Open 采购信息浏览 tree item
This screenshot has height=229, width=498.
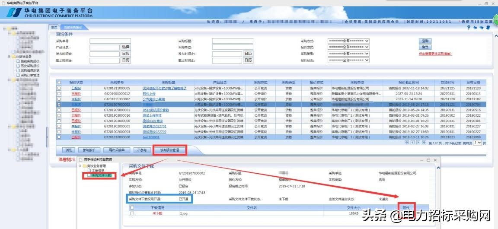[28, 71]
